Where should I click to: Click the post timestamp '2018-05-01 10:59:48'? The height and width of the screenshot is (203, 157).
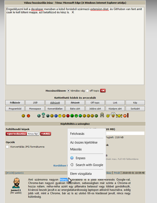133,173
